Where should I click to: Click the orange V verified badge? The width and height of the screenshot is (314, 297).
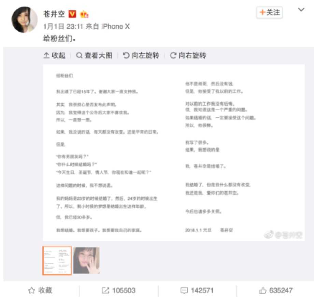point(72,14)
